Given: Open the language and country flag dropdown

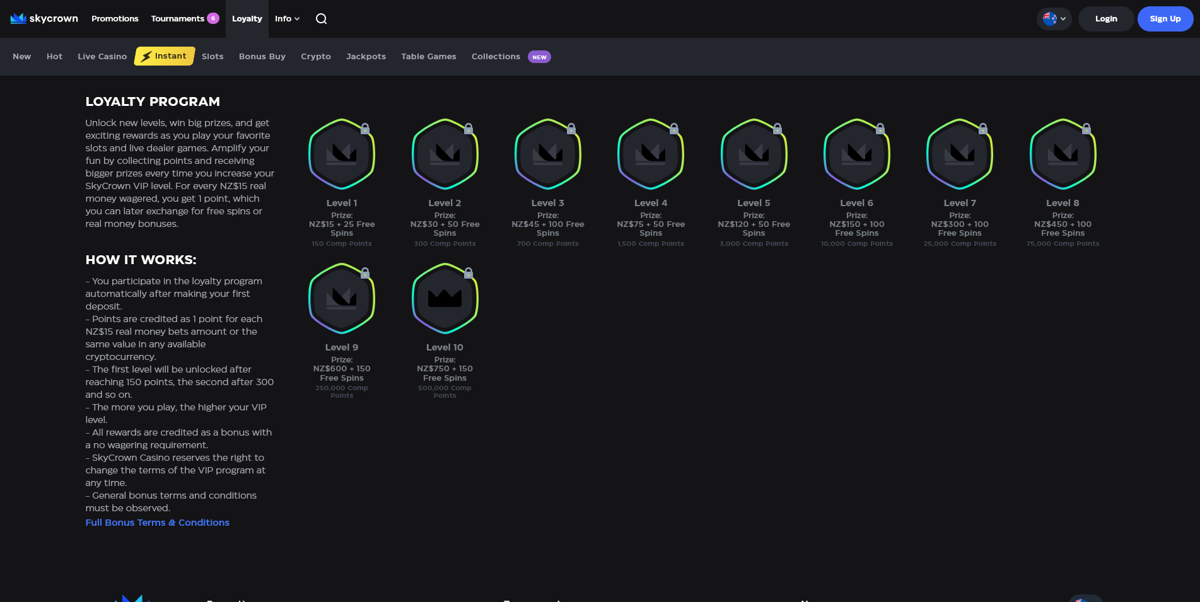Looking at the screenshot, I should pyautogui.click(x=1054, y=19).
